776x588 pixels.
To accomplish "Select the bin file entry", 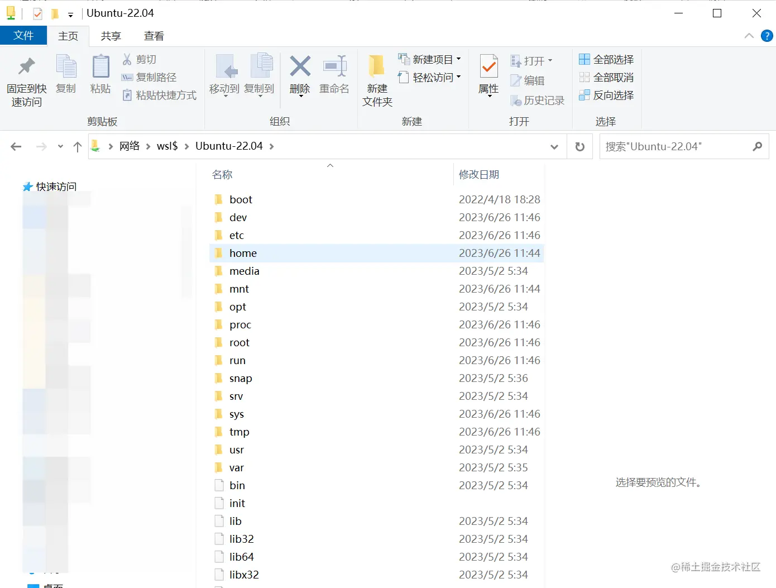I will click(x=376, y=485).
